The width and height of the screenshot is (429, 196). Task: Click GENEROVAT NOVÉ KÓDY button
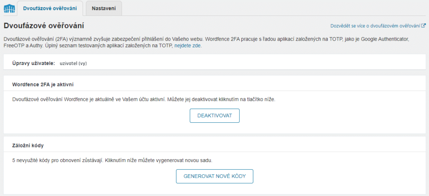coord(214,176)
